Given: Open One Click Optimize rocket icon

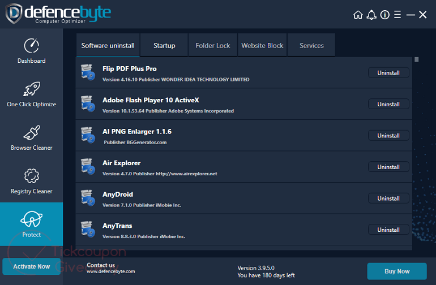Looking at the screenshot, I should click(31, 89).
